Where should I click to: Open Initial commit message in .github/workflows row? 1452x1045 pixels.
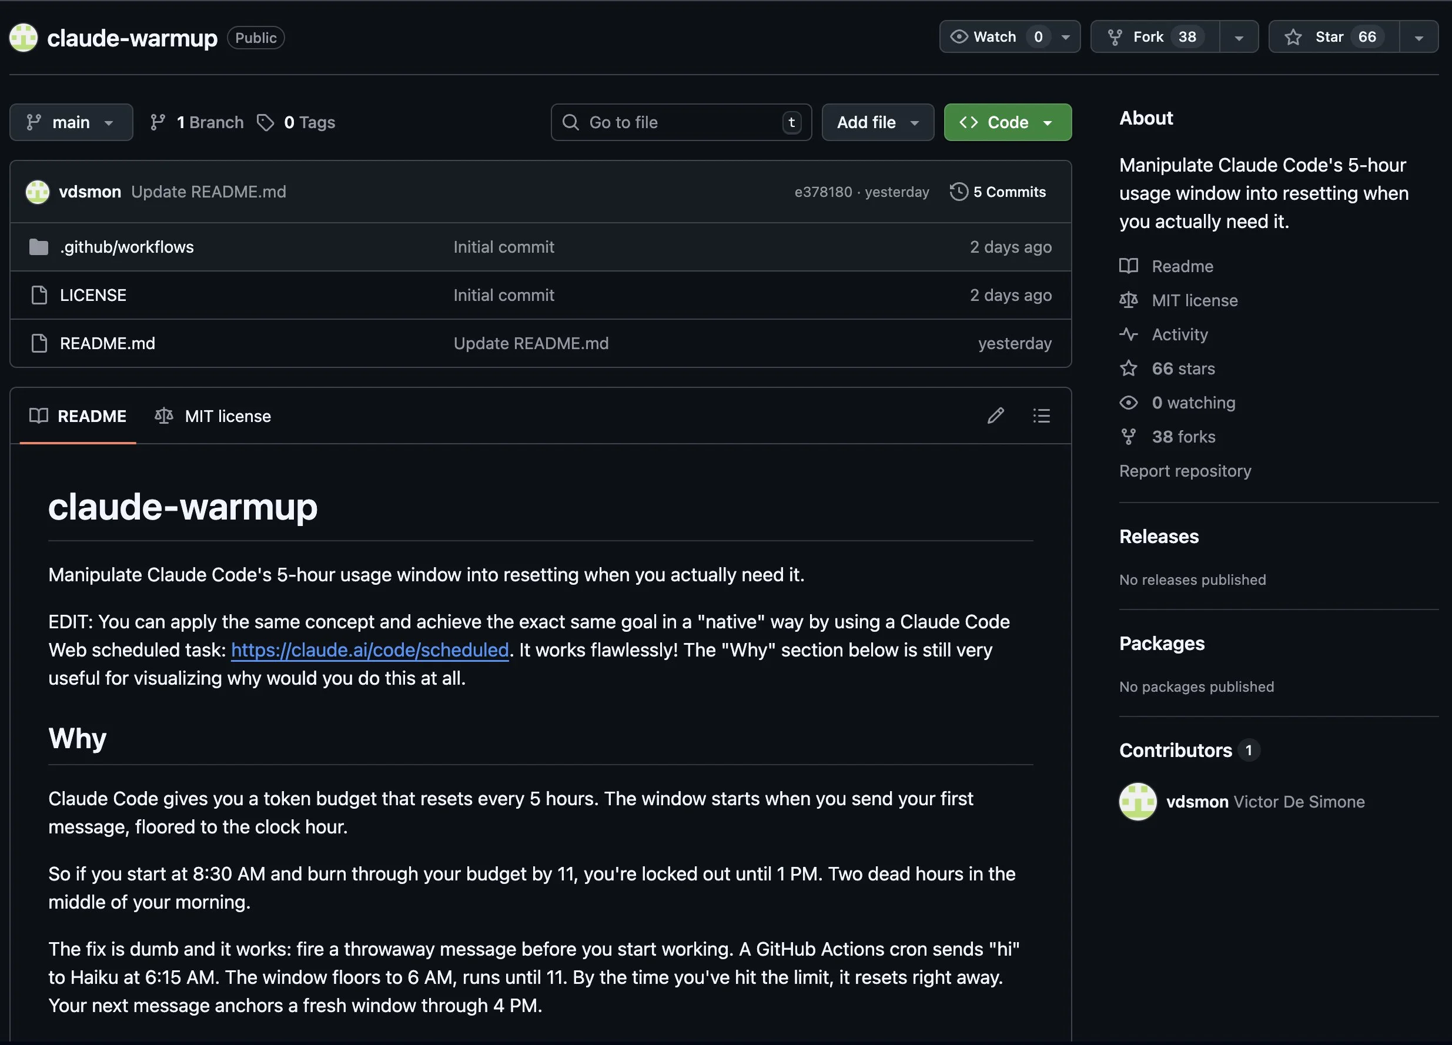[504, 247]
